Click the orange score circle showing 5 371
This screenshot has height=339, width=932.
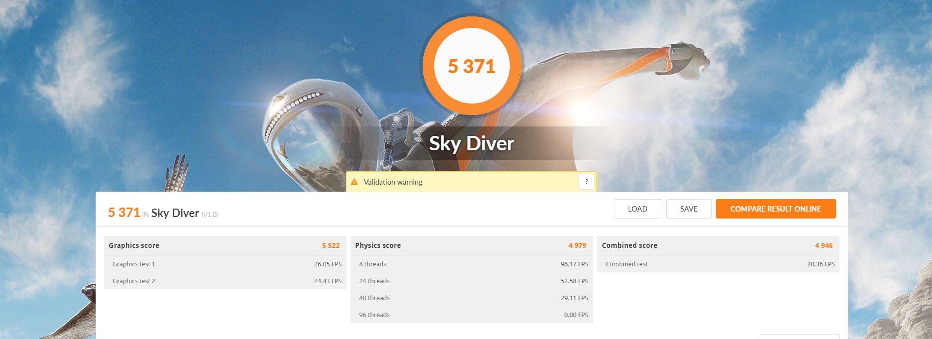click(472, 66)
